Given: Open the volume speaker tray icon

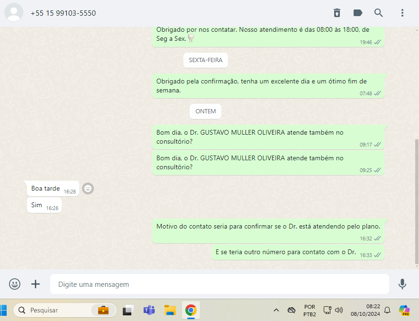Looking at the screenshot, I should [338, 310].
